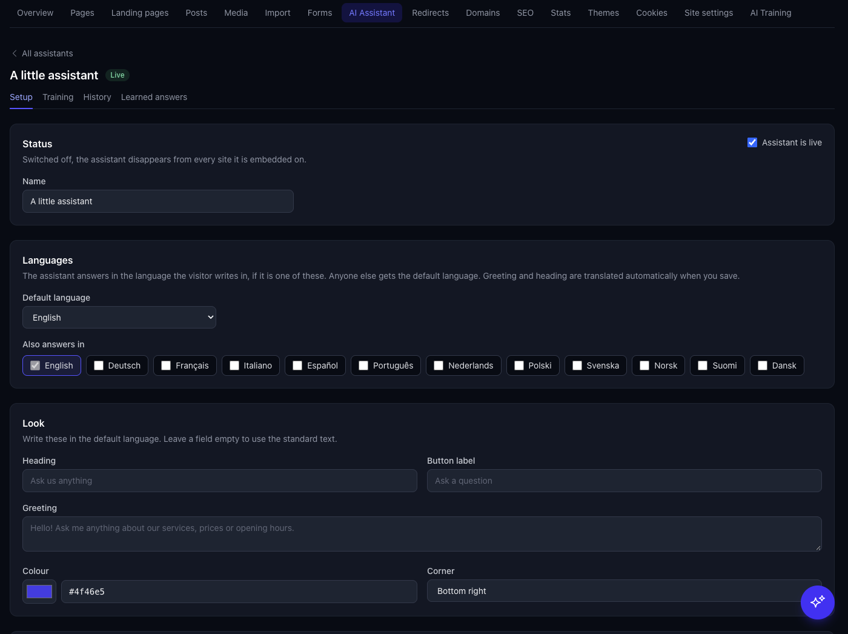This screenshot has width=848, height=634.
Task: Focus the Greeting text area
Action: [422, 534]
